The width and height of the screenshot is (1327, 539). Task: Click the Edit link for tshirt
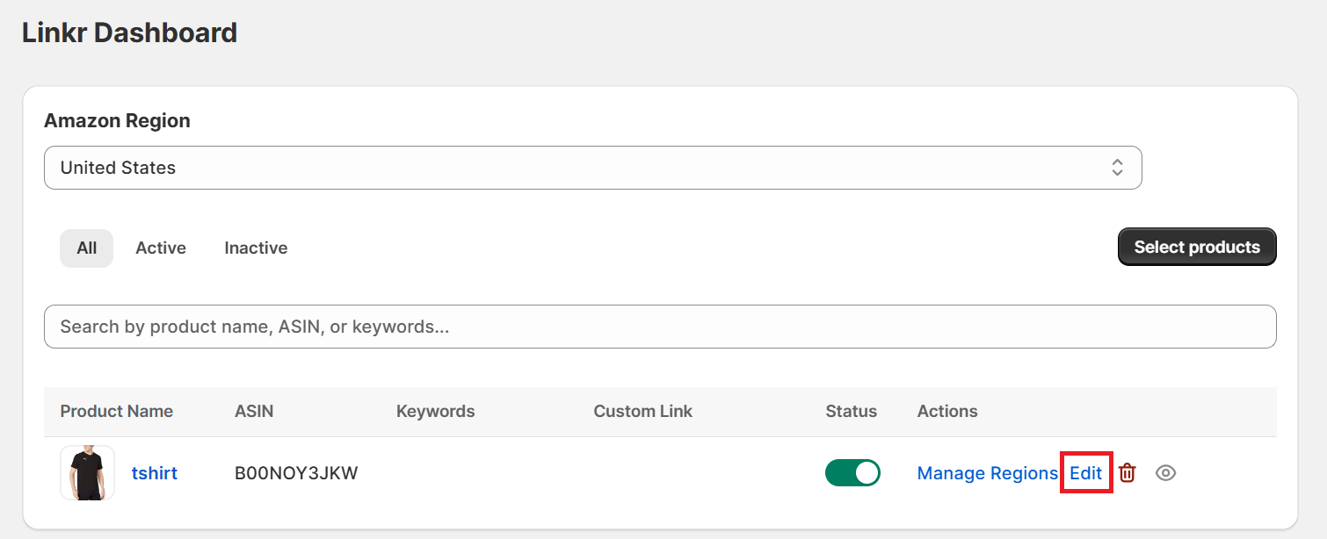tap(1085, 473)
